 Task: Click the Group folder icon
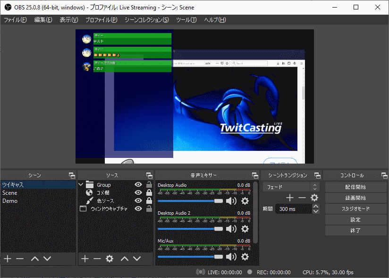click(x=90, y=184)
